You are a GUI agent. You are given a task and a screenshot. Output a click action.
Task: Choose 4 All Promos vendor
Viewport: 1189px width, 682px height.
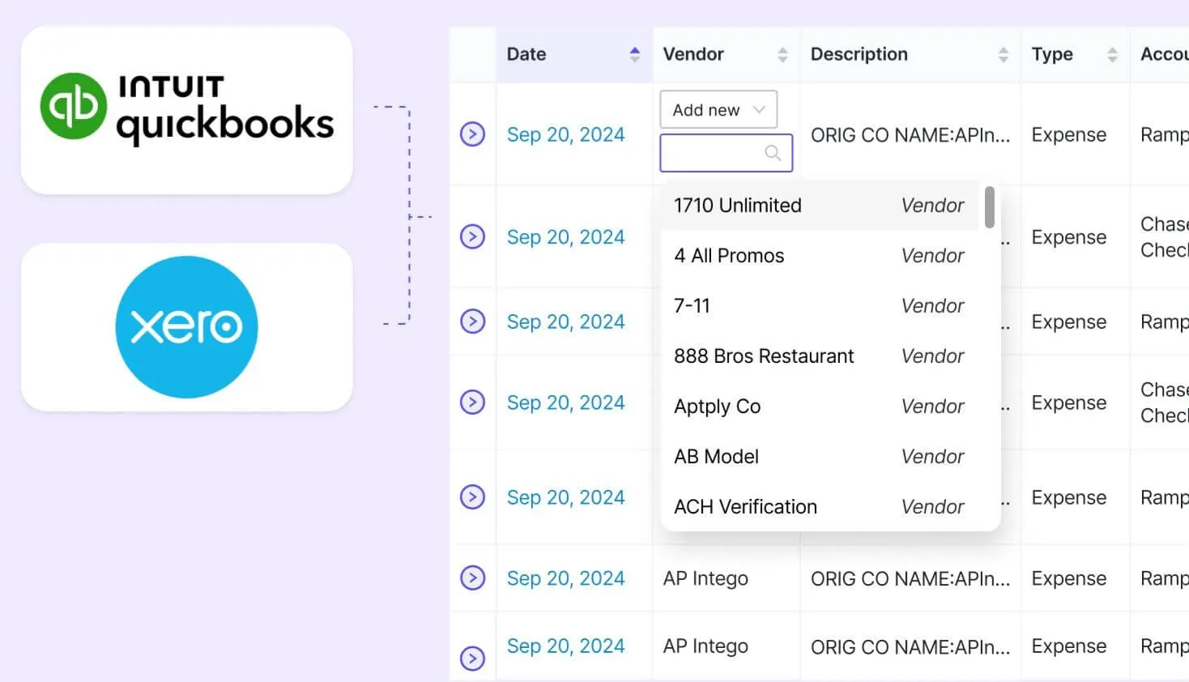(x=820, y=255)
